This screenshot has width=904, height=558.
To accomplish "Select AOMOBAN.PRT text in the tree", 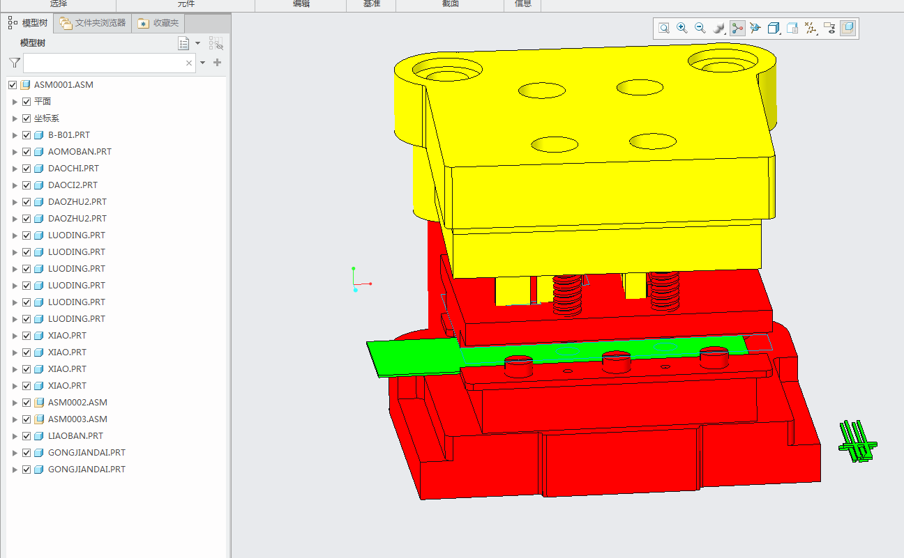I will coord(80,152).
